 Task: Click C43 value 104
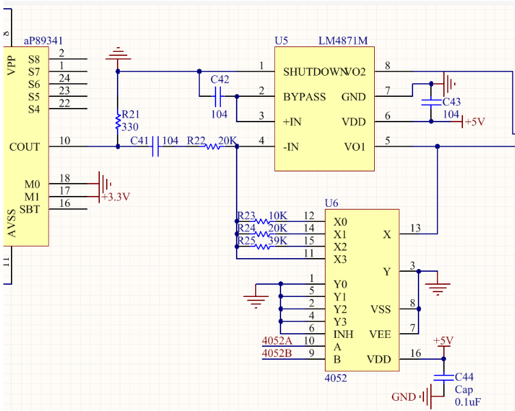click(451, 115)
